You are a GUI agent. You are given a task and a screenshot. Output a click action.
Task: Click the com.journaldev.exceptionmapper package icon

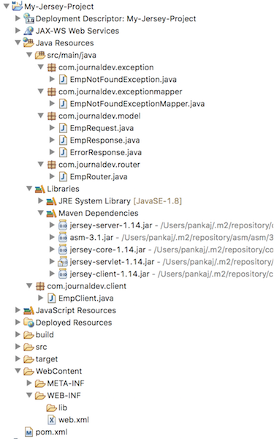click(x=51, y=91)
